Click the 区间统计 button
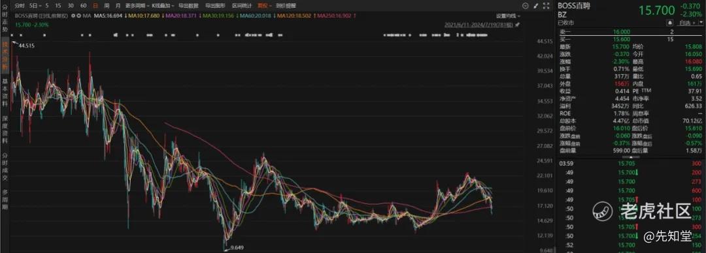706x253 pixels. tap(242, 6)
